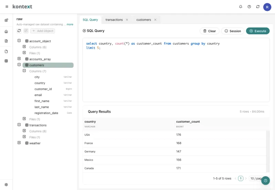The width and height of the screenshot is (275, 190).
Task: Open the table grid icon in sidebar
Action: (6, 61)
